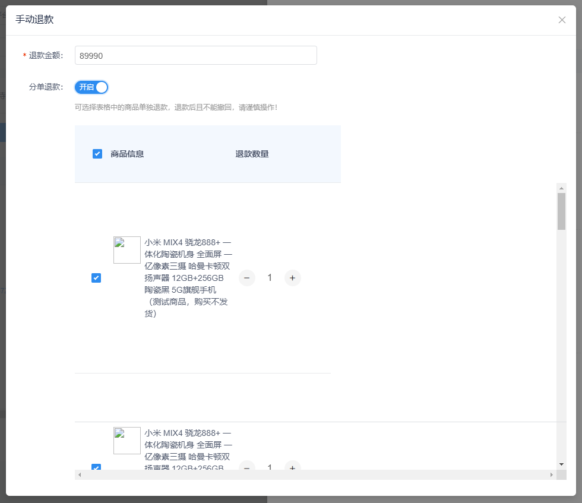Uncheck the select-all checkbox beside 商品信息
The height and width of the screenshot is (503, 582).
(x=97, y=154)
